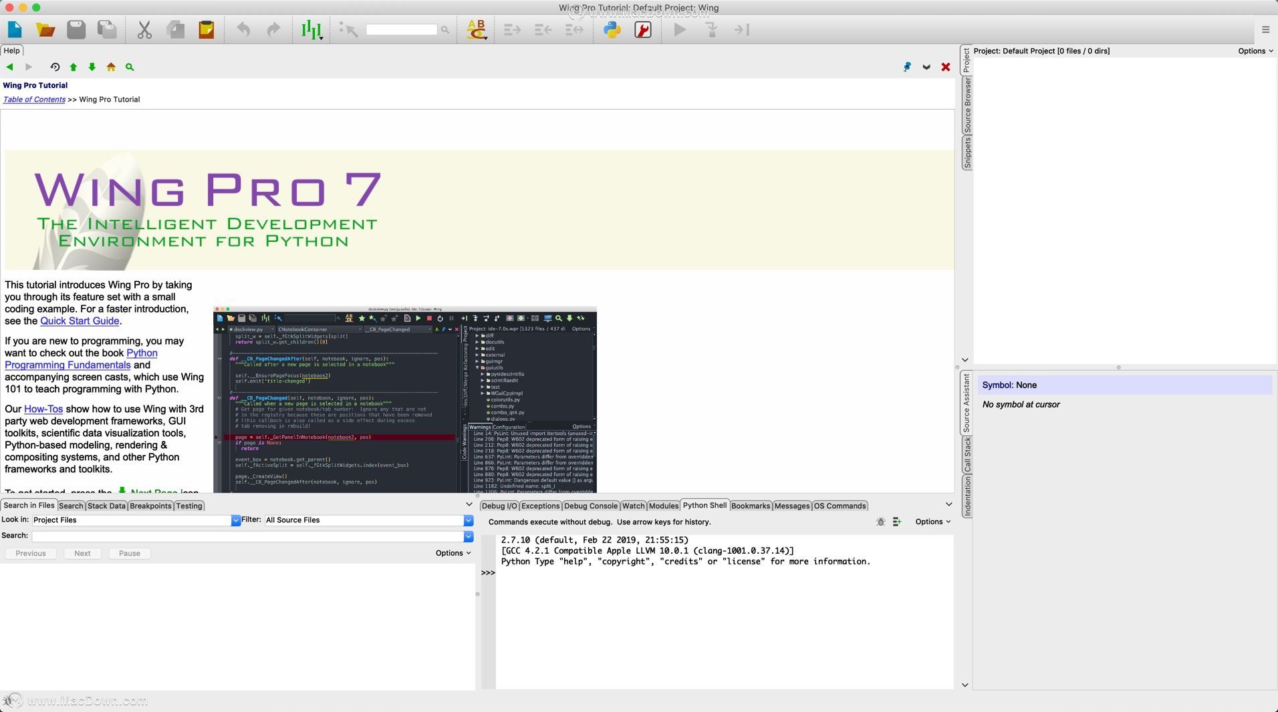Toggle the bug debug icon in Python Shell
1278x712 pixels.
(x=880, y=522)
